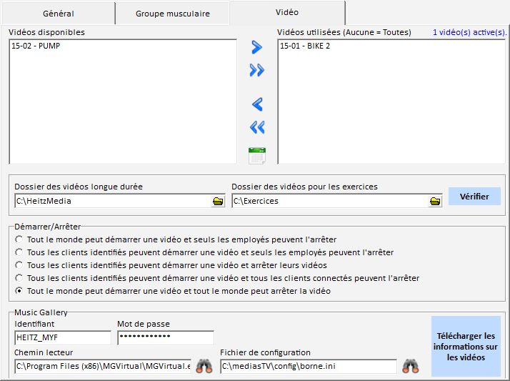The width and height of the screenshot is (510, 381).
Task: Search player path with binoculars icon
Action: pos(204,366)
